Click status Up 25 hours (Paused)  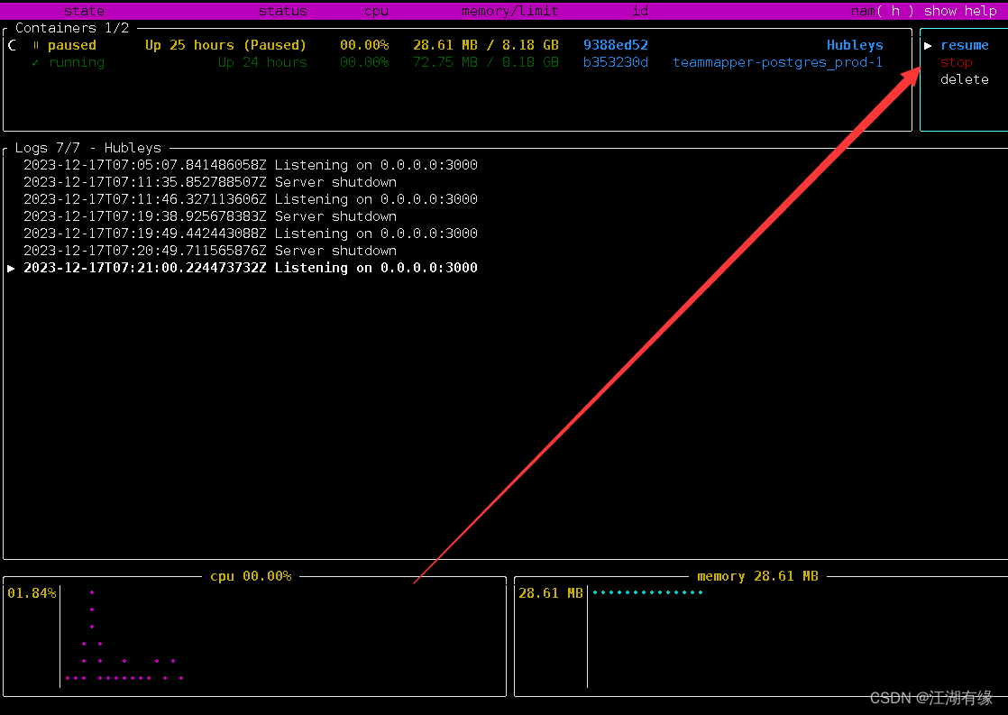pos(225,45)
